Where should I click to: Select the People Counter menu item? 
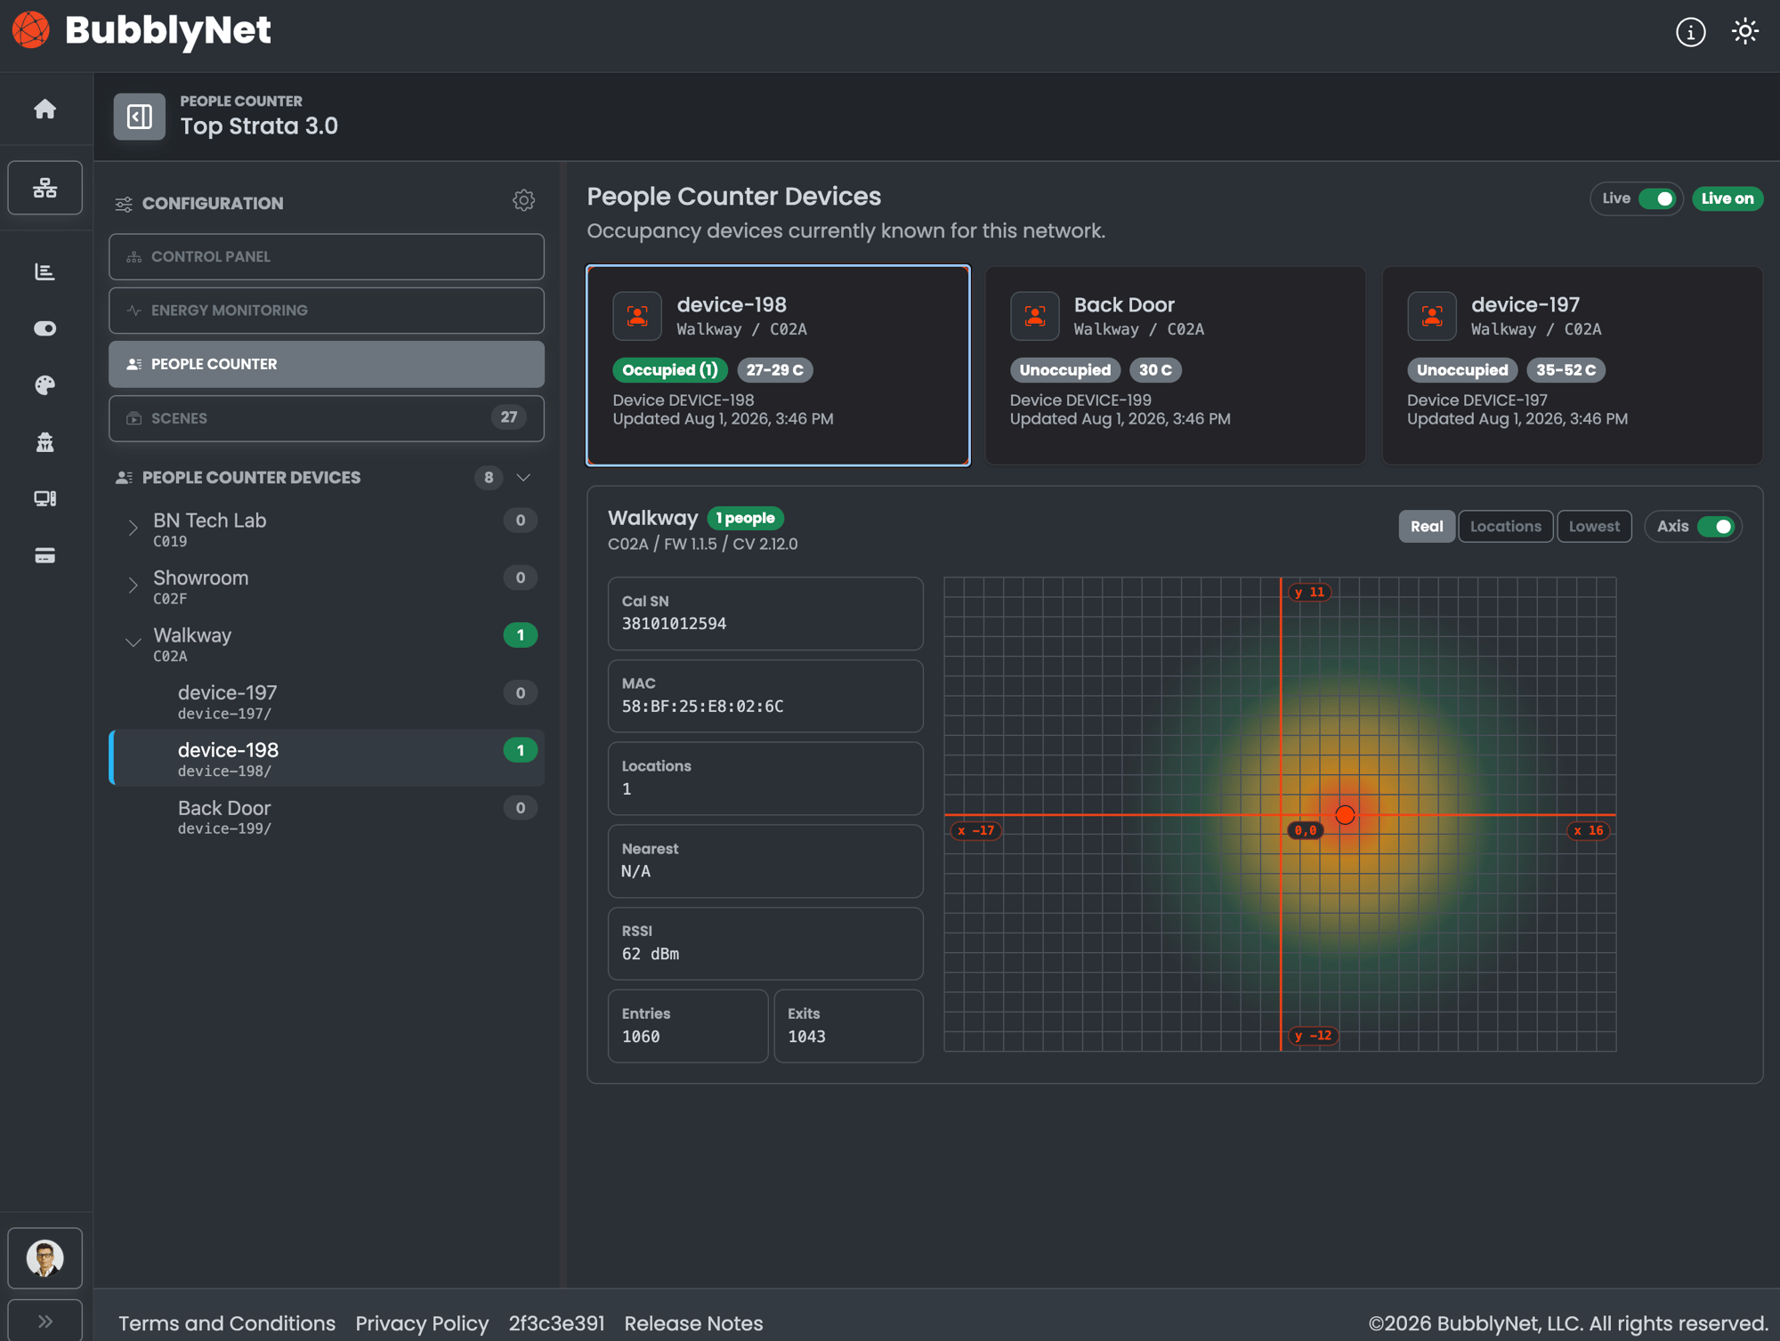point(327,364)
